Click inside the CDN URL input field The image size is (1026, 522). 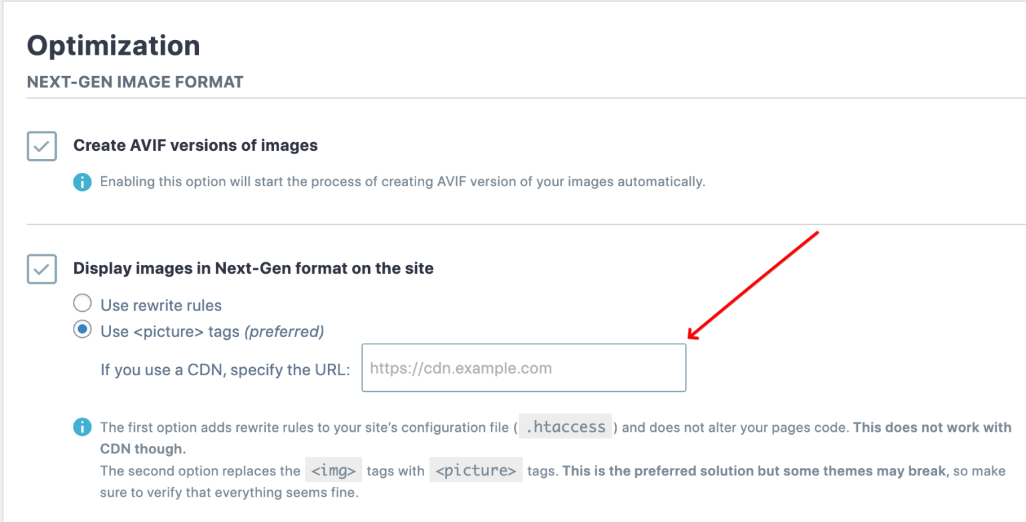(524, 368)
